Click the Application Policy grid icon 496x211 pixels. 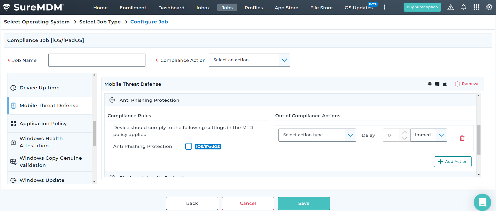click(x=13, y=124)
